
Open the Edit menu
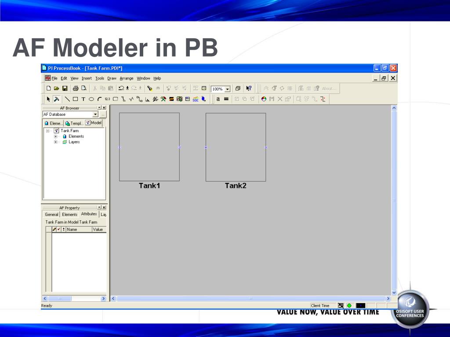click(64, 78)
